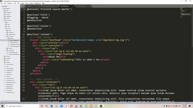The image size is (193, 108).
Task: Click the auth folder icon
Action: (x=7, y=30)
